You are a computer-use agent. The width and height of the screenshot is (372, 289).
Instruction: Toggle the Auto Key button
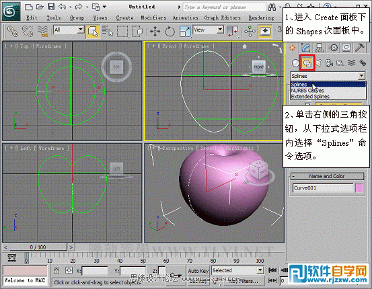pos(198,271)
